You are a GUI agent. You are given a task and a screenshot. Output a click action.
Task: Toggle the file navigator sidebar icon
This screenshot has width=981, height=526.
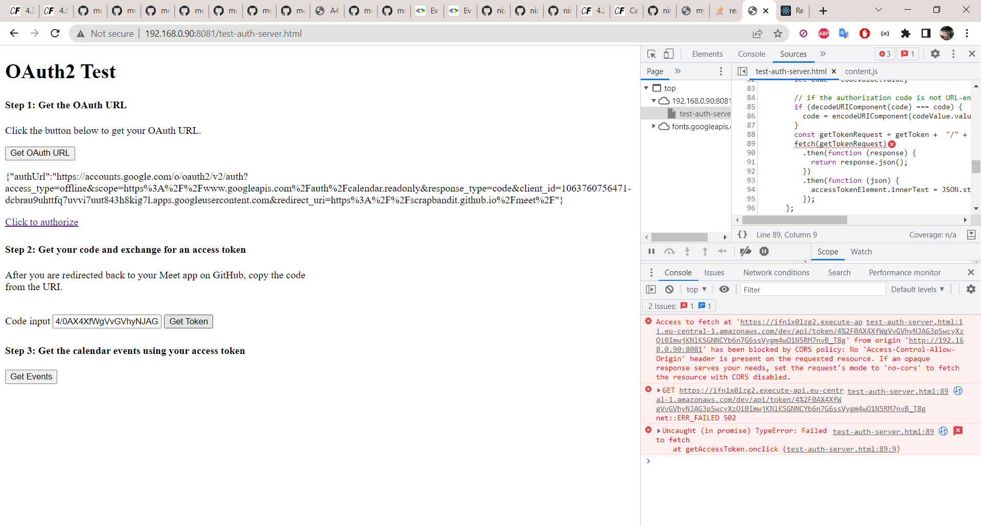[x=742, y=71]
